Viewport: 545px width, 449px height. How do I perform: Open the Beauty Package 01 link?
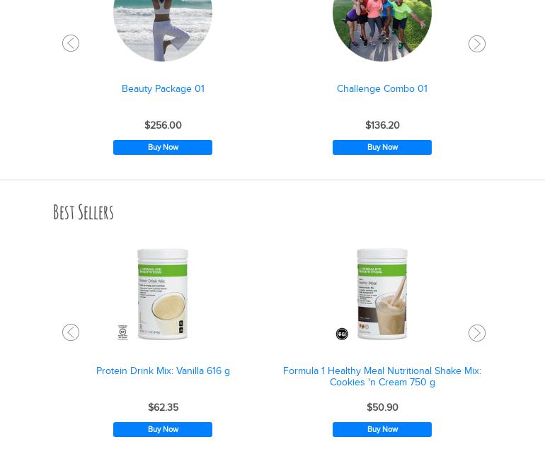point(163,88)
